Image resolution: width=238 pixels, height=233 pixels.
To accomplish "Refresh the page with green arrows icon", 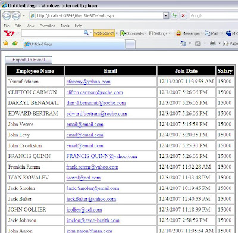I will pos(174,15).
